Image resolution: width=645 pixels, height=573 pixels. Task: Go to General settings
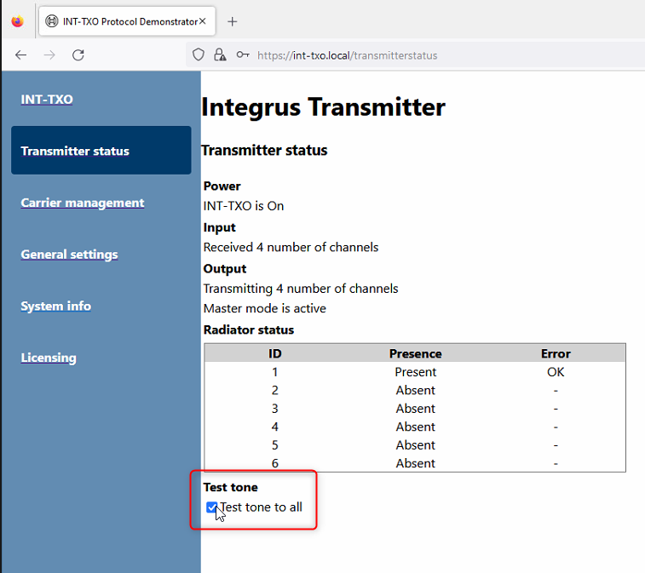pos(69,255)
